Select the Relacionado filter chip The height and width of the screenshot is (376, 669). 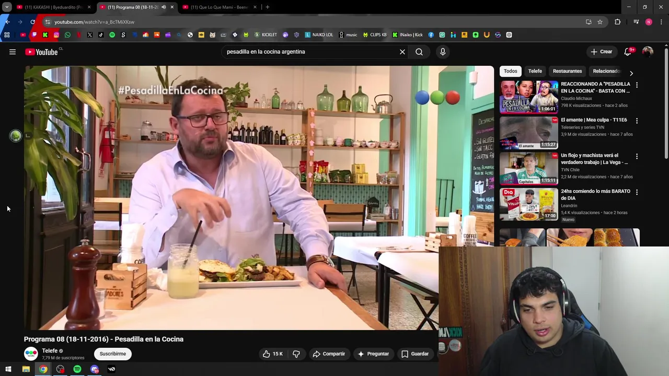(x=606, y=71)
